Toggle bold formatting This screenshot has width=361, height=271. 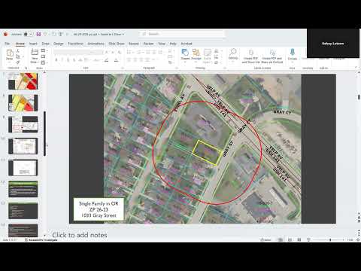click(56, 60)
